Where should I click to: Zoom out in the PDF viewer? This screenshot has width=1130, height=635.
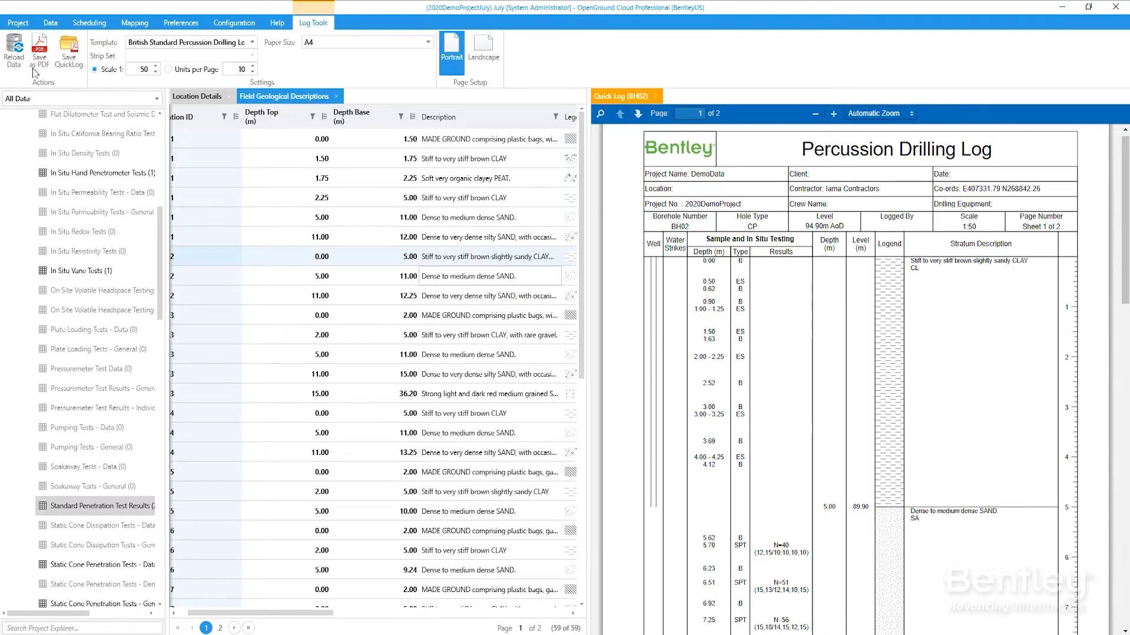(815, 114)
